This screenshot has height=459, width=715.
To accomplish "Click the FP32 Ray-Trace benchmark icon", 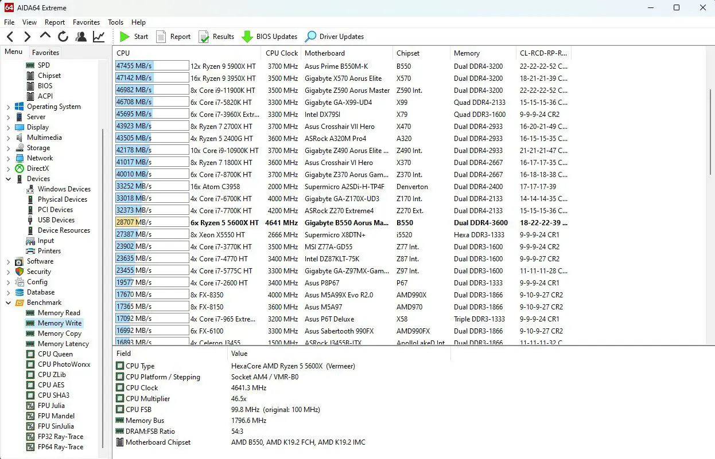I will [30, 437].
